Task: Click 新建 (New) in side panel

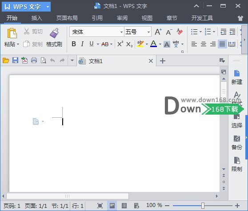Action: pos(236,77)
